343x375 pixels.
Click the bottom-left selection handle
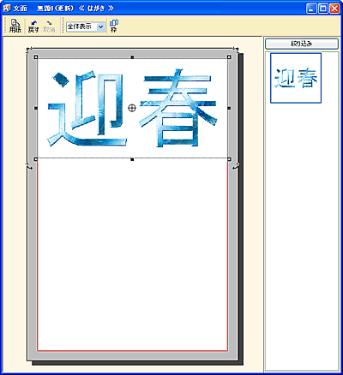point(36,159)
